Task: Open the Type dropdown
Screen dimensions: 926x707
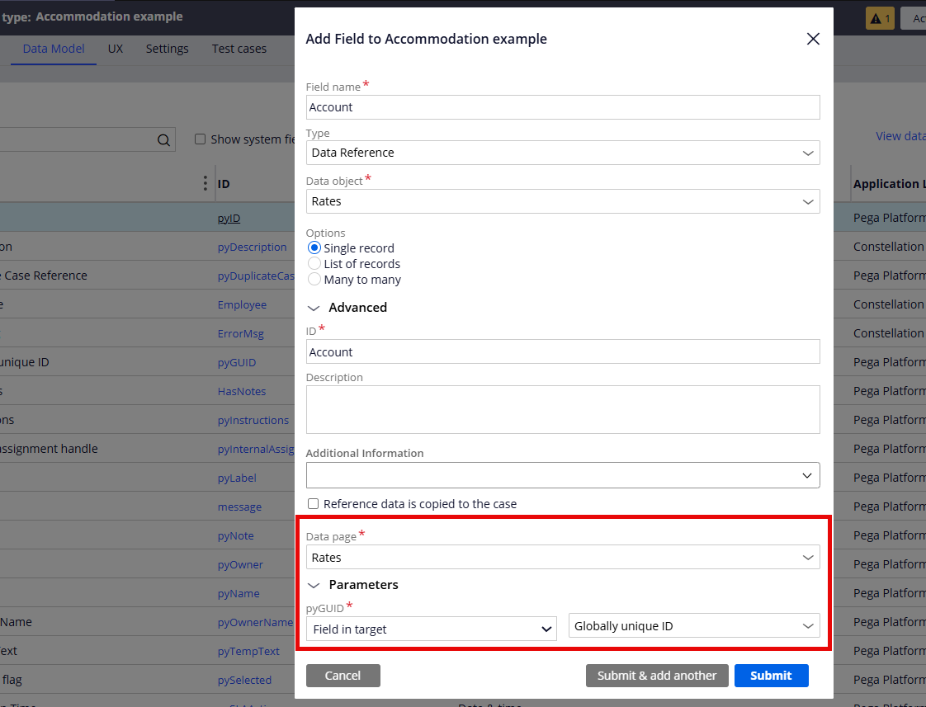Action: point(562,153)
